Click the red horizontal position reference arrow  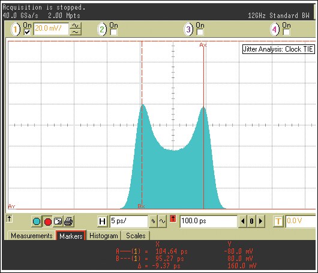coord(173,219)
